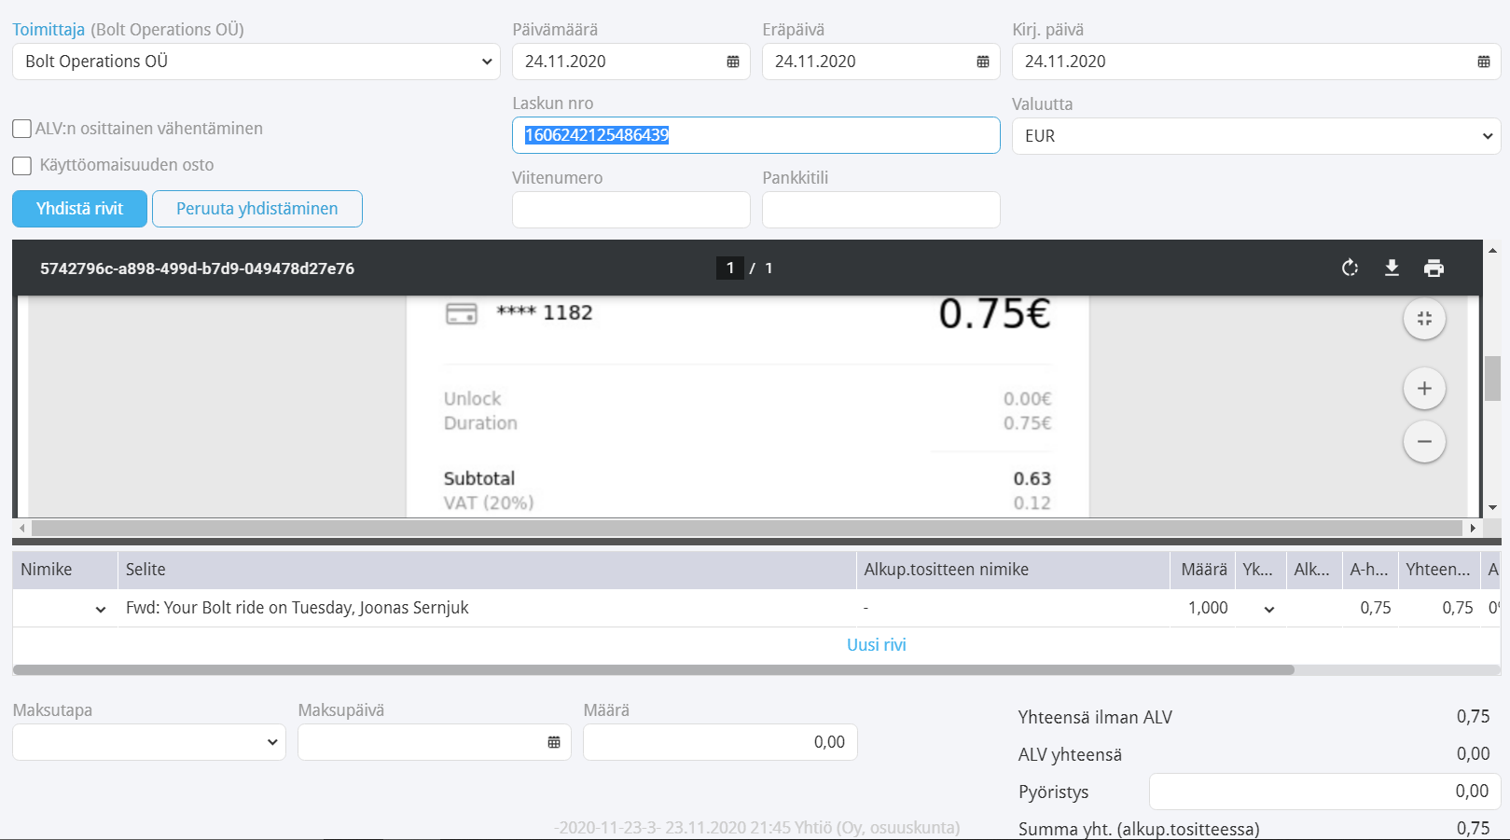Add a new line with Uusi rivi

click(876, 645)
